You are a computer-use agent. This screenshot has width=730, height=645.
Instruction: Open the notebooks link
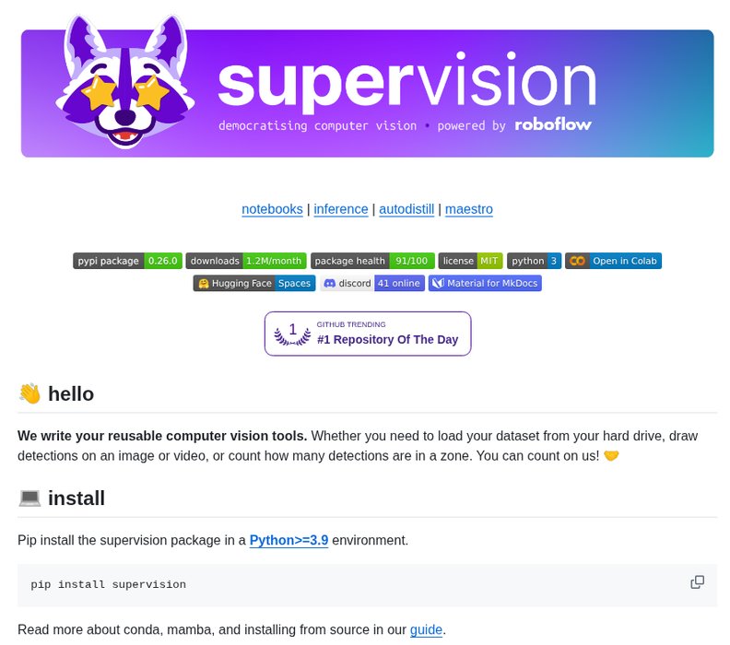272,209
